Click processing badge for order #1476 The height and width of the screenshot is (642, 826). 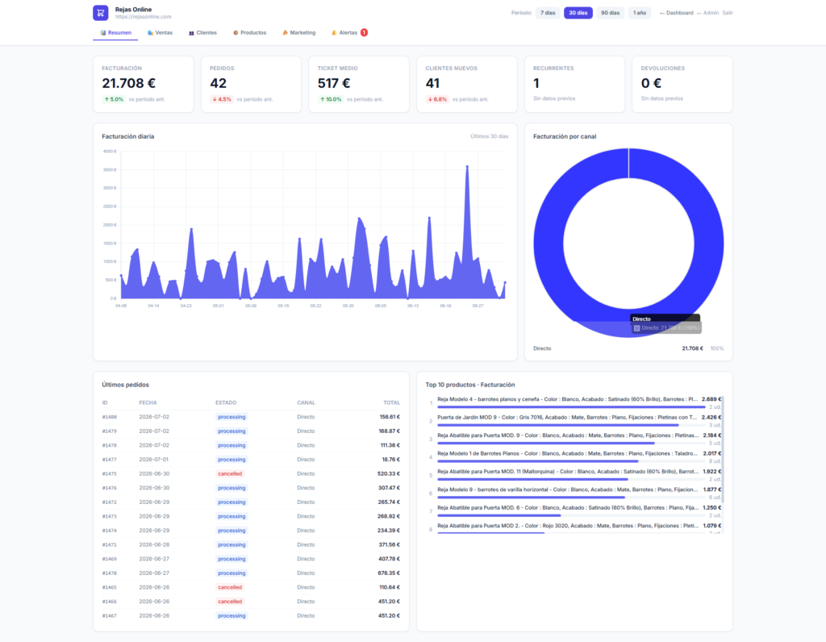coord(232,488)
